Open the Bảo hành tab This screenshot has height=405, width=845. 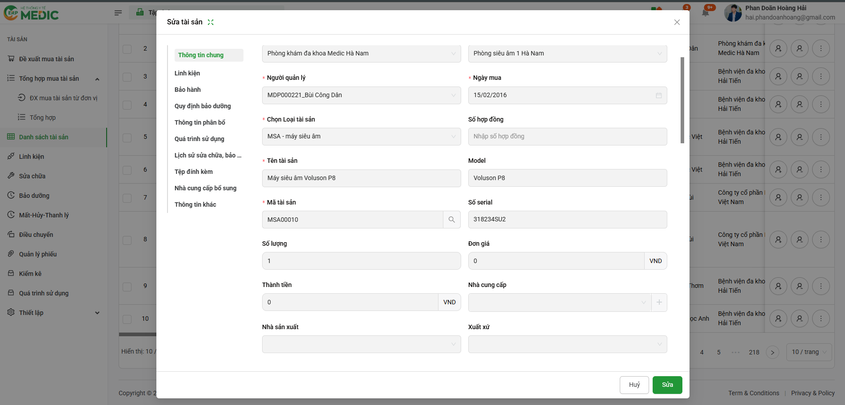[187, 90]
